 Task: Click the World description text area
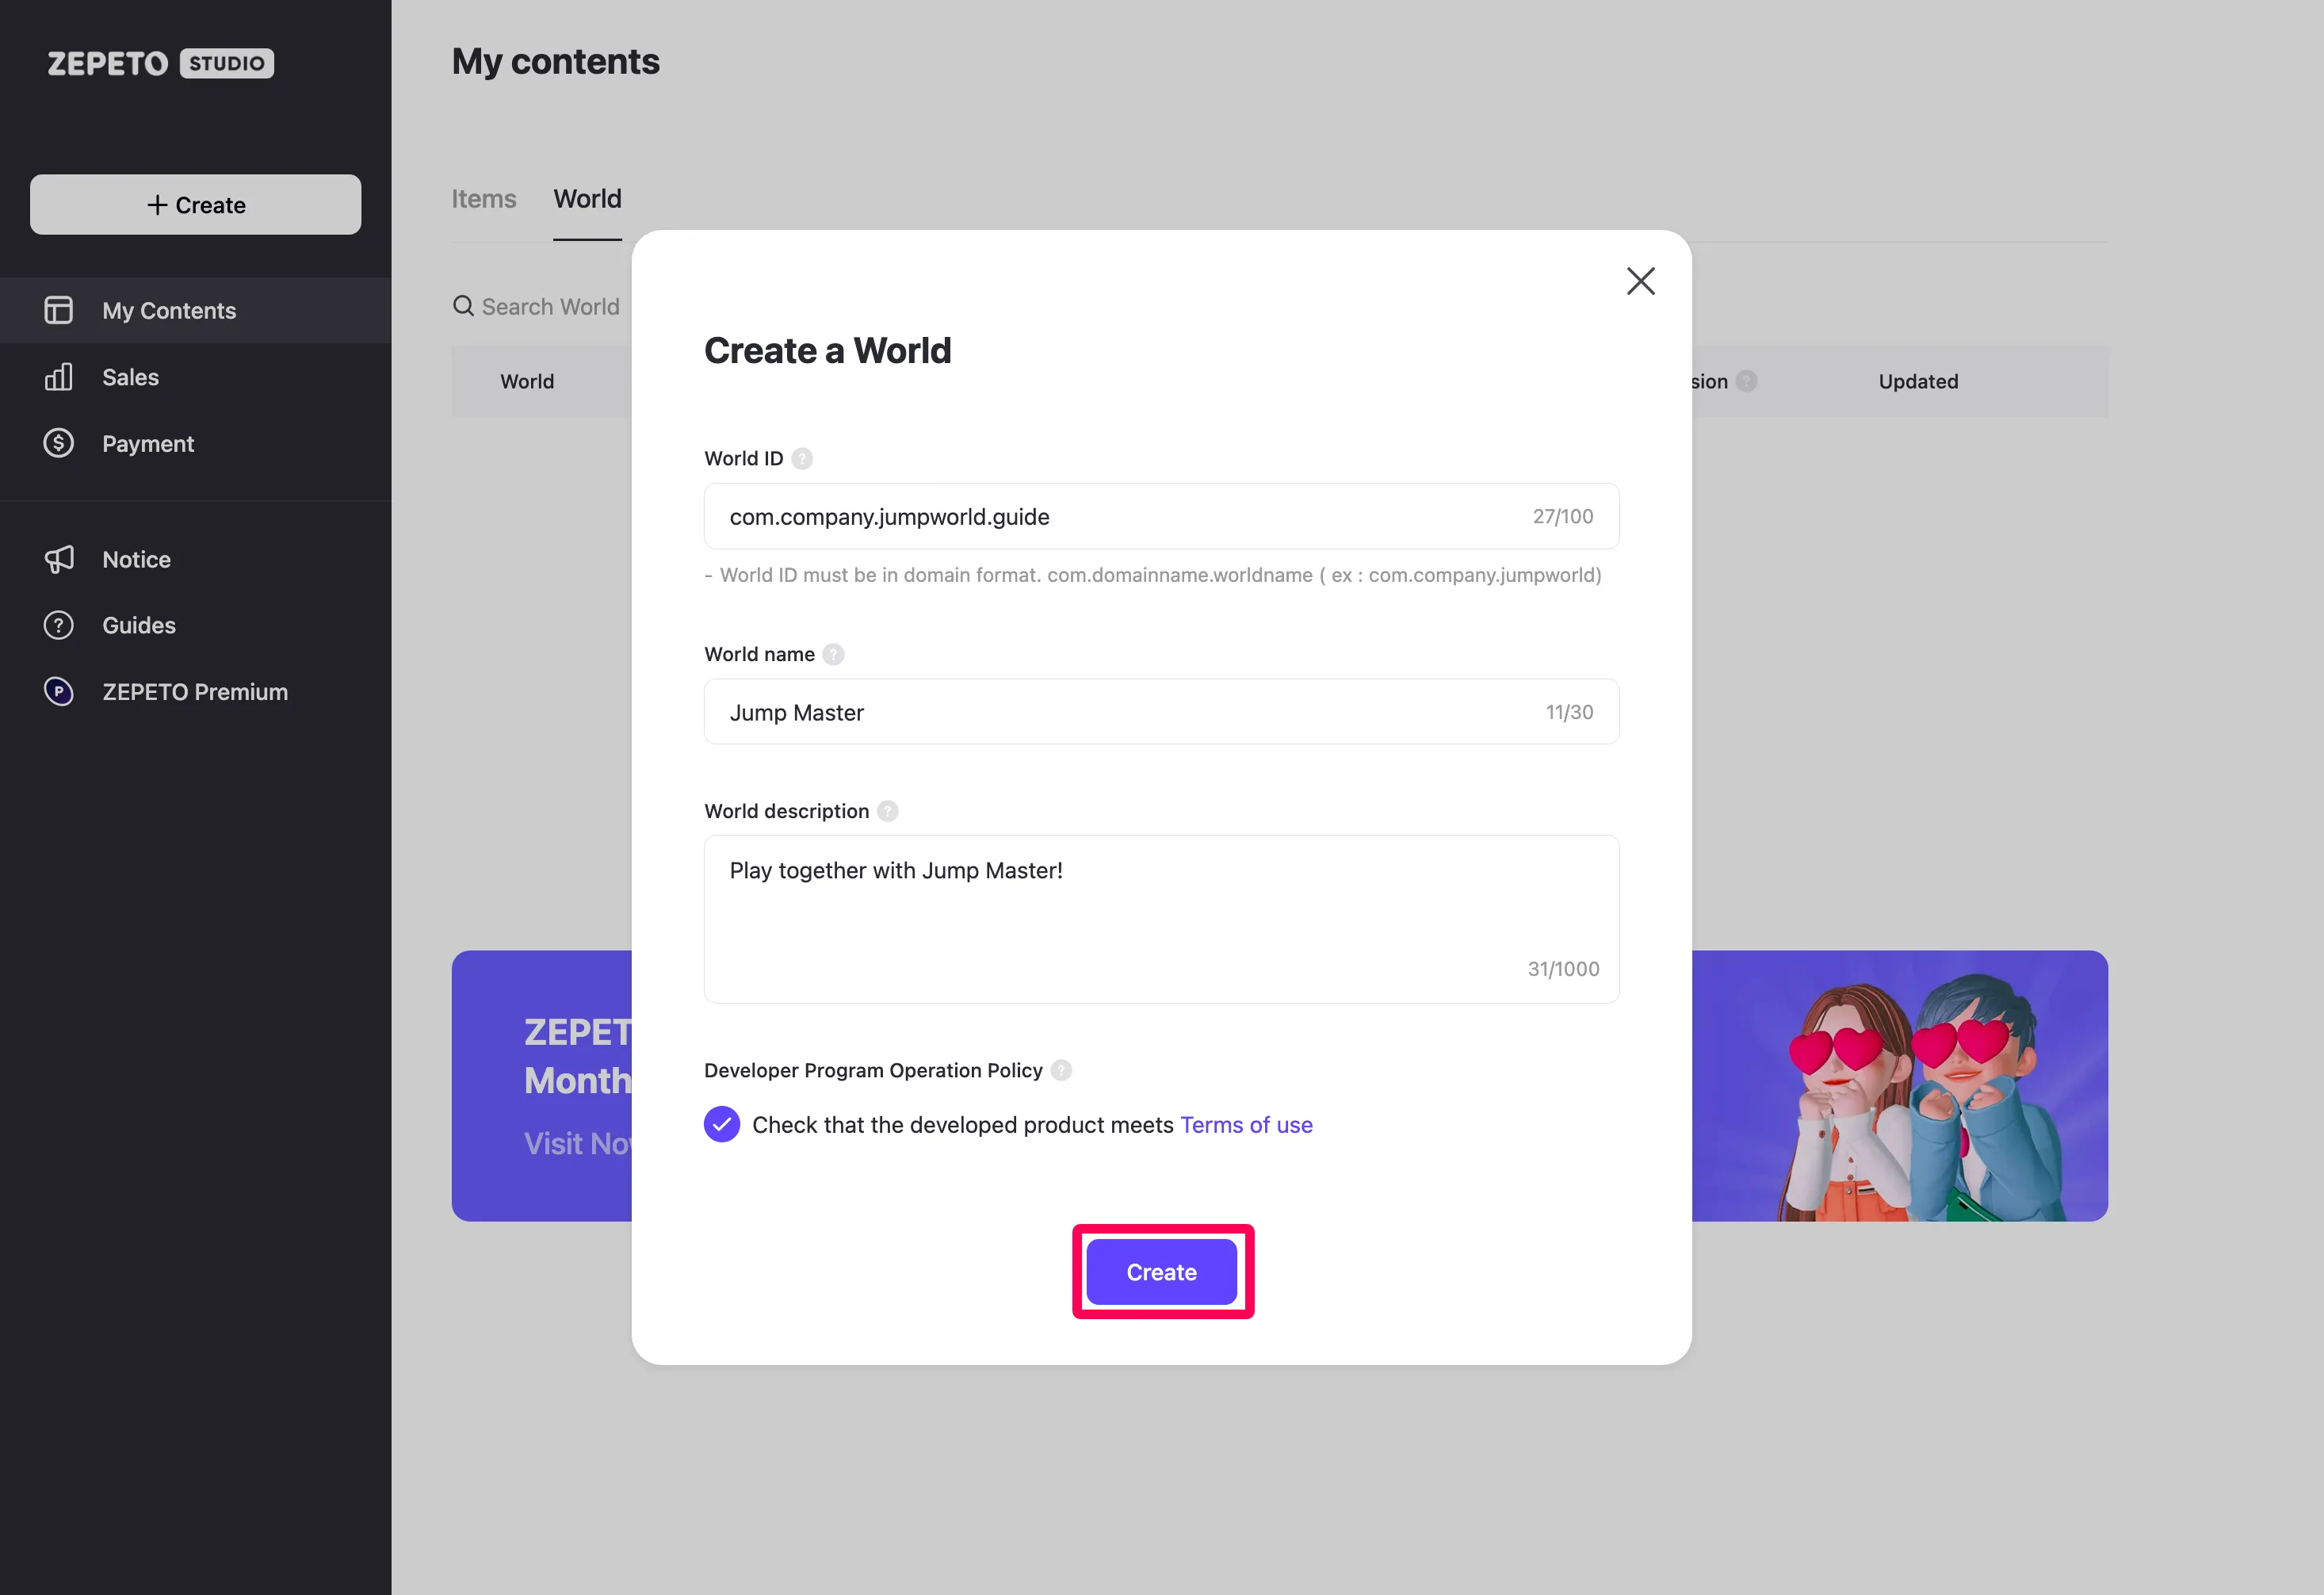[1162, 919]
